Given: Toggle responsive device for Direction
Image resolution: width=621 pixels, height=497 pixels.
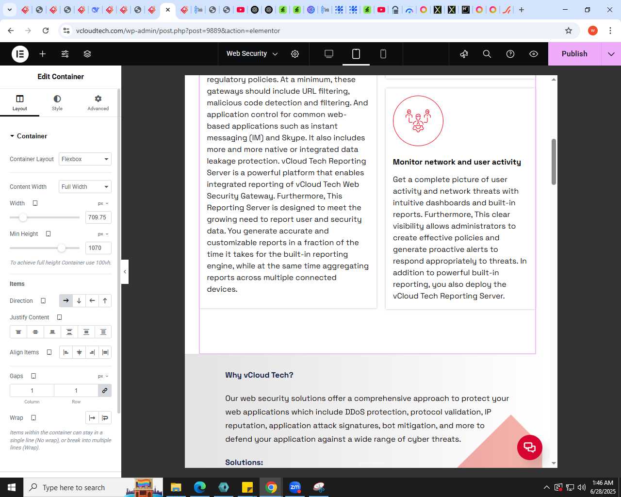Looking at the screenshot, I should [x=43, y=301].
